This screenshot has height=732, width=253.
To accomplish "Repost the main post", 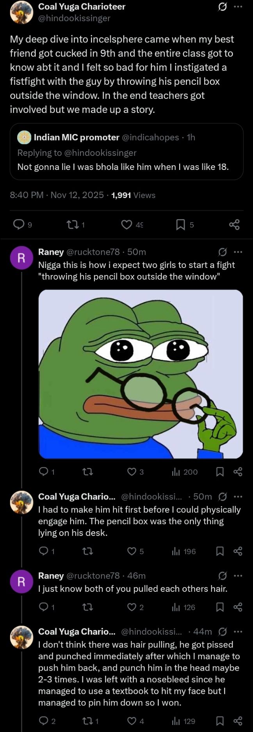I will (x=73, y=224).
